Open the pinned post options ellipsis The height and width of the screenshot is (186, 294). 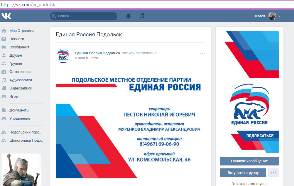click(202, 53)
